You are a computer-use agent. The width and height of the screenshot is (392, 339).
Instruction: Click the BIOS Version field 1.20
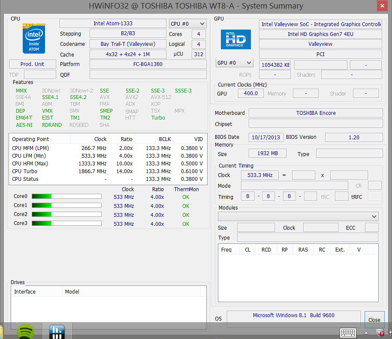(354, 138)
